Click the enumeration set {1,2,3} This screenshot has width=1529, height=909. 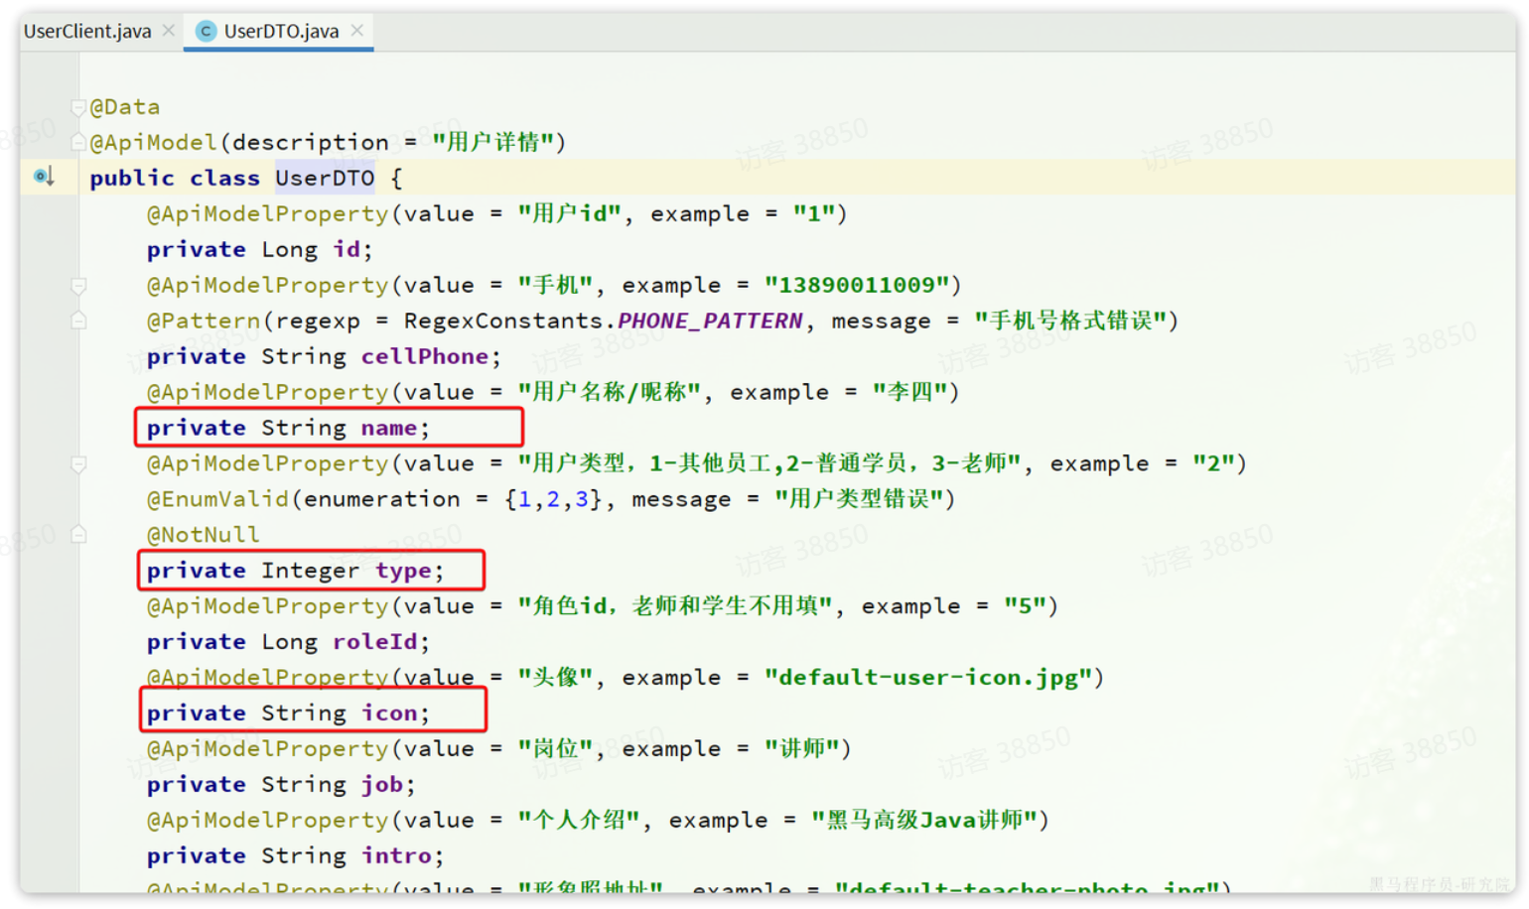[553, 499]
